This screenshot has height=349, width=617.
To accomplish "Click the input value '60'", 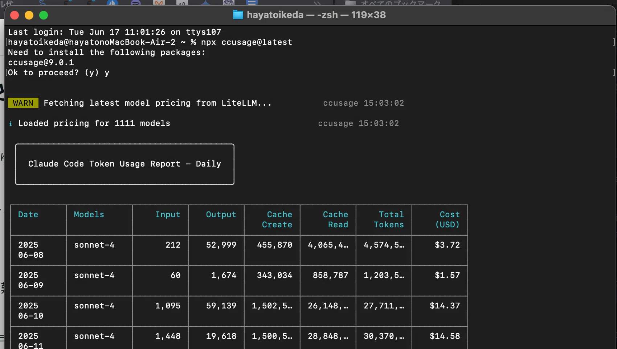I will (176, 276).
